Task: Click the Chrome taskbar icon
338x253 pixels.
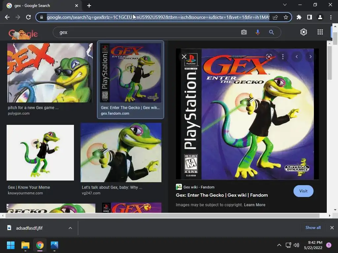Action: [40, 245]
